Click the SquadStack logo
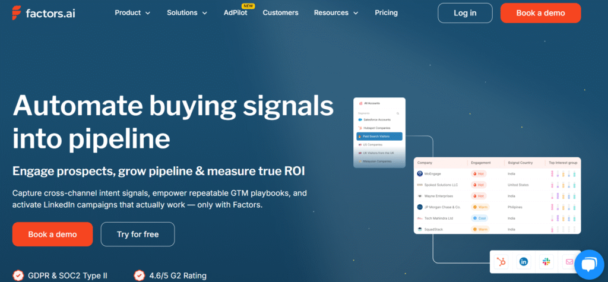This screenshot has height=282, width=608. (x=420, y=229)
